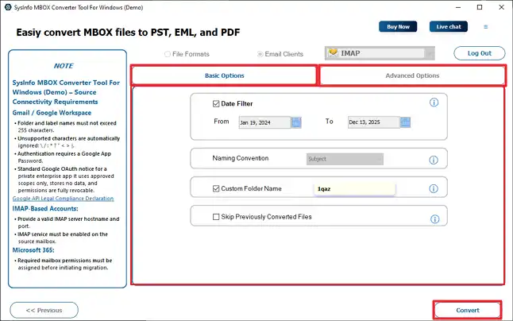
Task: Open the To date calendar picker
Action: click(407, 122)
